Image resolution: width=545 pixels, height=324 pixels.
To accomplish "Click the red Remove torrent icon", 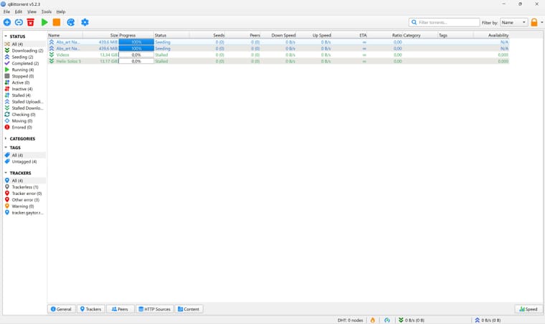I will pos(31,22).
